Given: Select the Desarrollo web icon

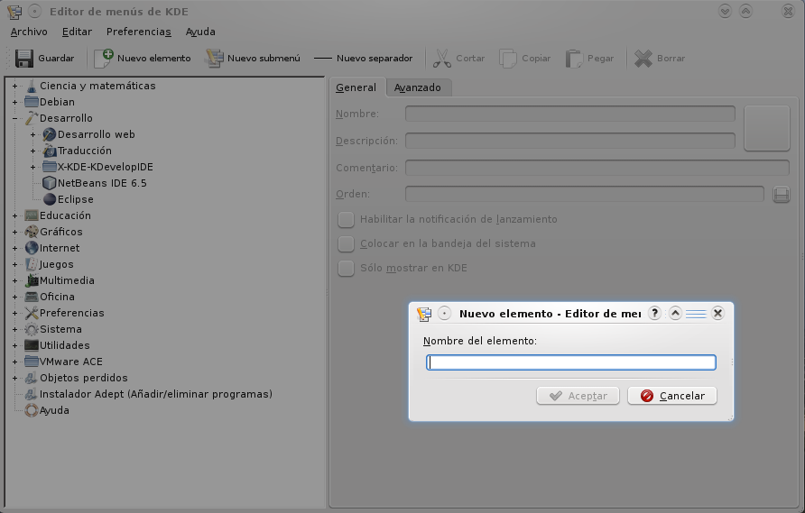Looking at the screenshot, I should tap(50, 135).
